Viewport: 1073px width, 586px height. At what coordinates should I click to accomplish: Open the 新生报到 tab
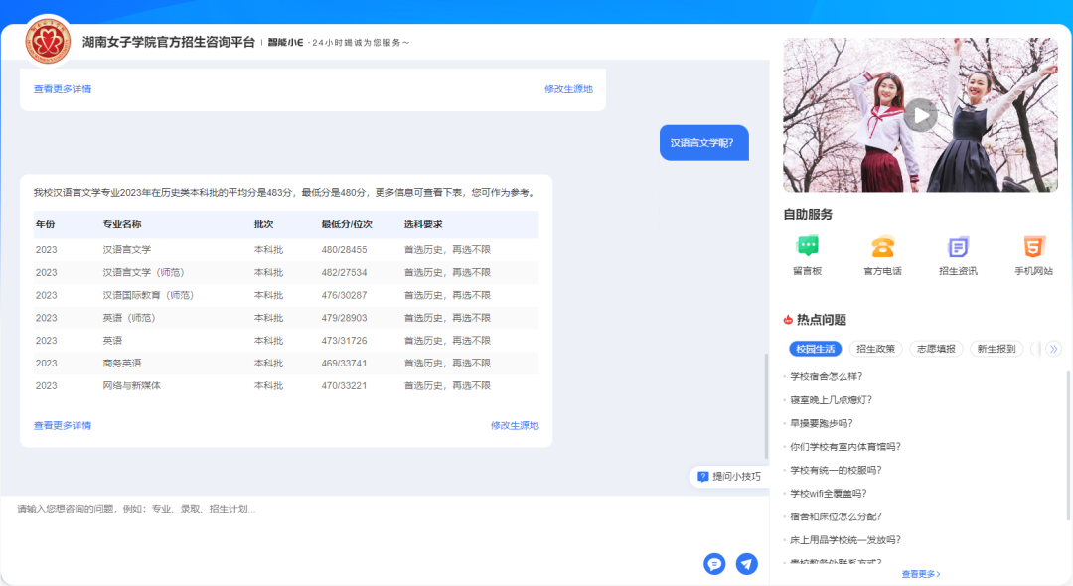[x=996, y=349]
